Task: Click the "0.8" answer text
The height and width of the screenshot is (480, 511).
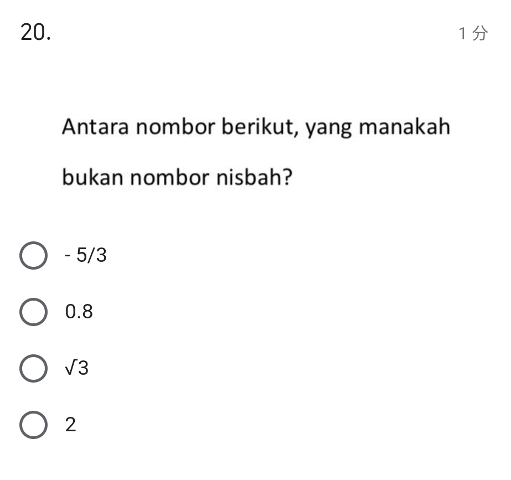Action: (79, 312)
